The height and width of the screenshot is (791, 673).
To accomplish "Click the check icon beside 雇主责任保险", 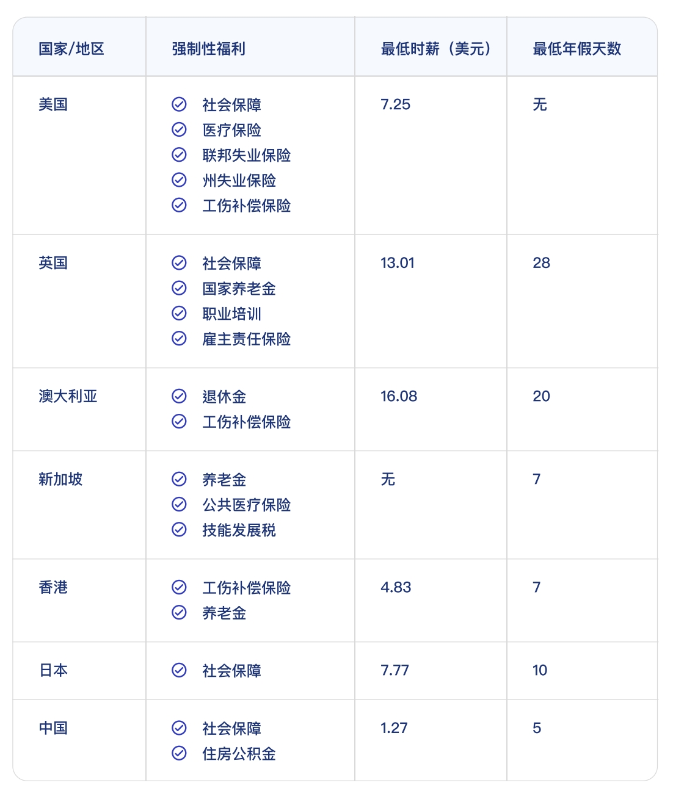I will (x=179, y=338).
